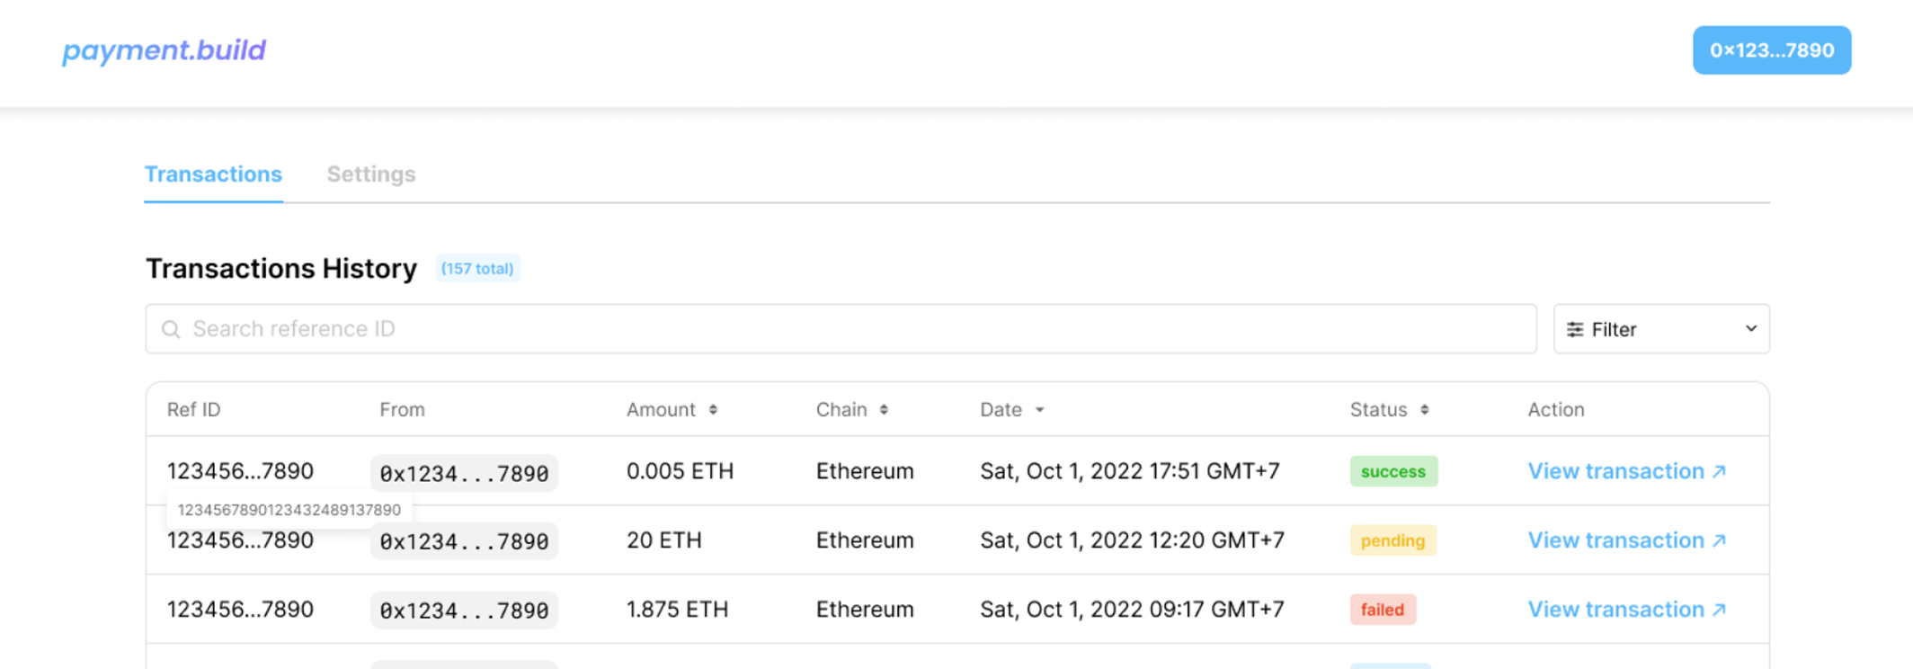Click the failed row's external link arrow
This screenshot has width=1913, height=669.
1719,610
